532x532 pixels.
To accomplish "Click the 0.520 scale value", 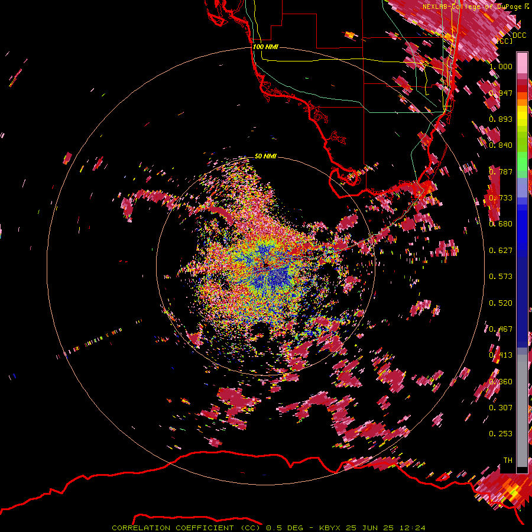I will (501, 303).
